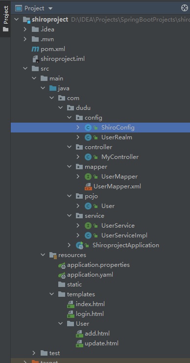Select the update.html file name

point(102,343)
